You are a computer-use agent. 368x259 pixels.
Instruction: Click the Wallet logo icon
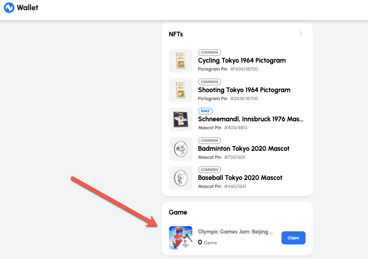(x=9, y=8)
